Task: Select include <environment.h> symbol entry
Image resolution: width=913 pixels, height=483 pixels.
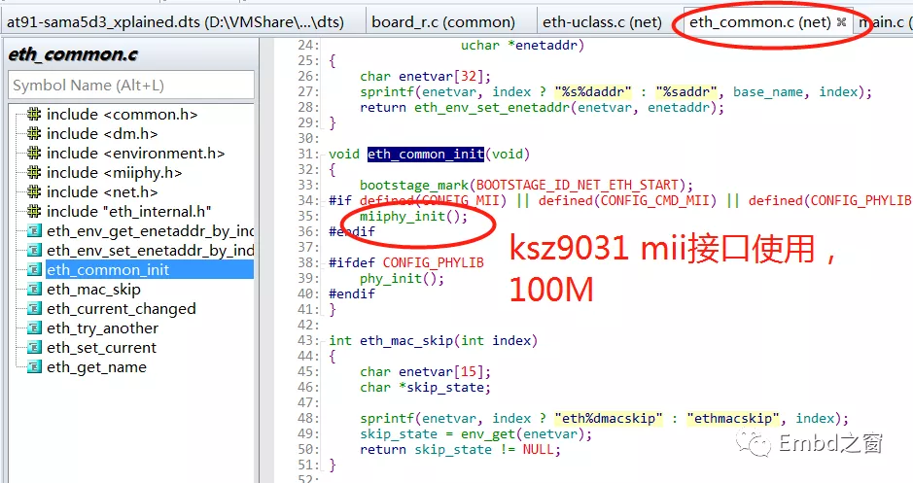Action: click(136, 153)
